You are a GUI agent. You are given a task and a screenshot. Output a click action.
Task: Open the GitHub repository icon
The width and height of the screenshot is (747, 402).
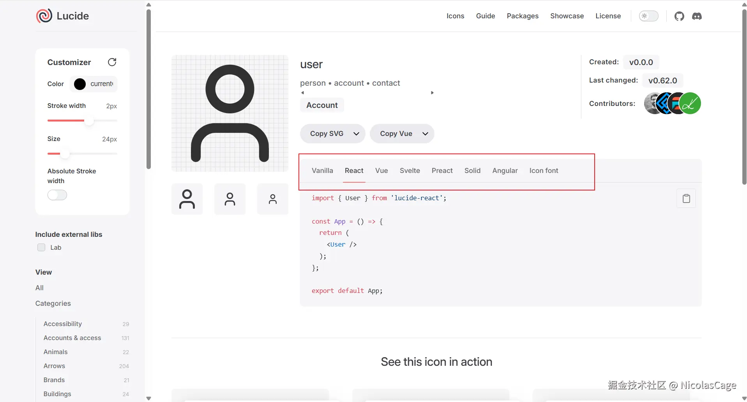(x=679, y=16)
